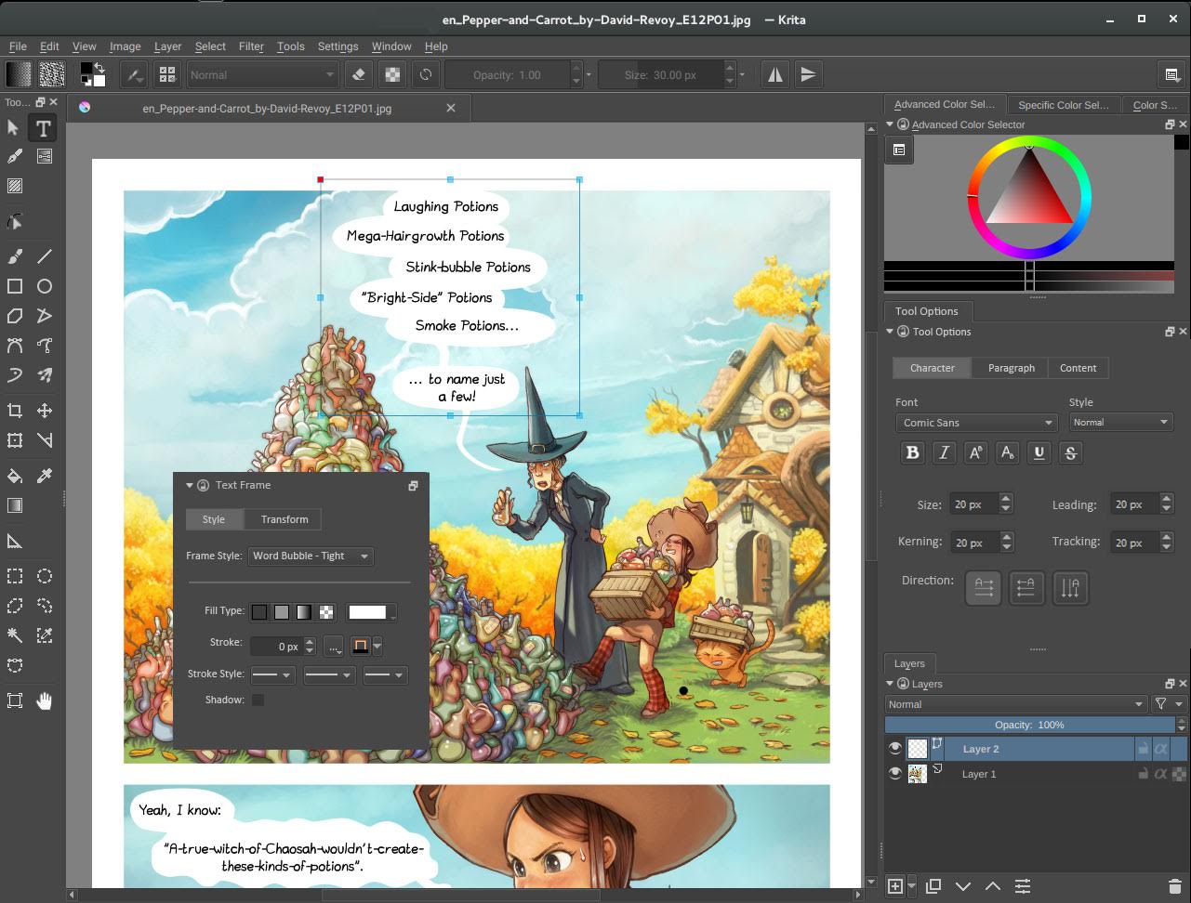Toggle visibility of Layer 2
The image size is (1191, 903).
[895, 747]
